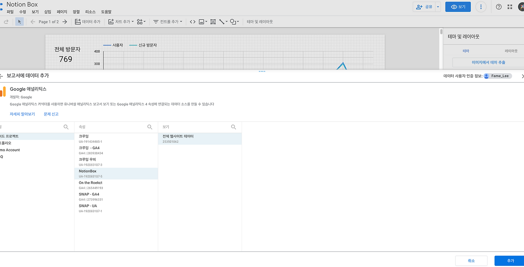Open the 수정 menu

point(23,12)
